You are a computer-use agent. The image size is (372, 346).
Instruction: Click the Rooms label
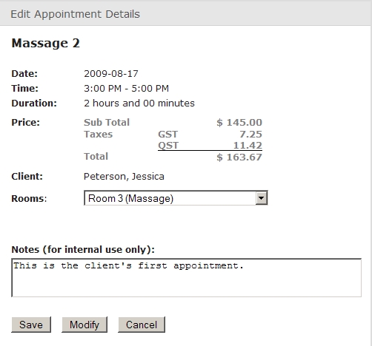[x=29, y=198]
